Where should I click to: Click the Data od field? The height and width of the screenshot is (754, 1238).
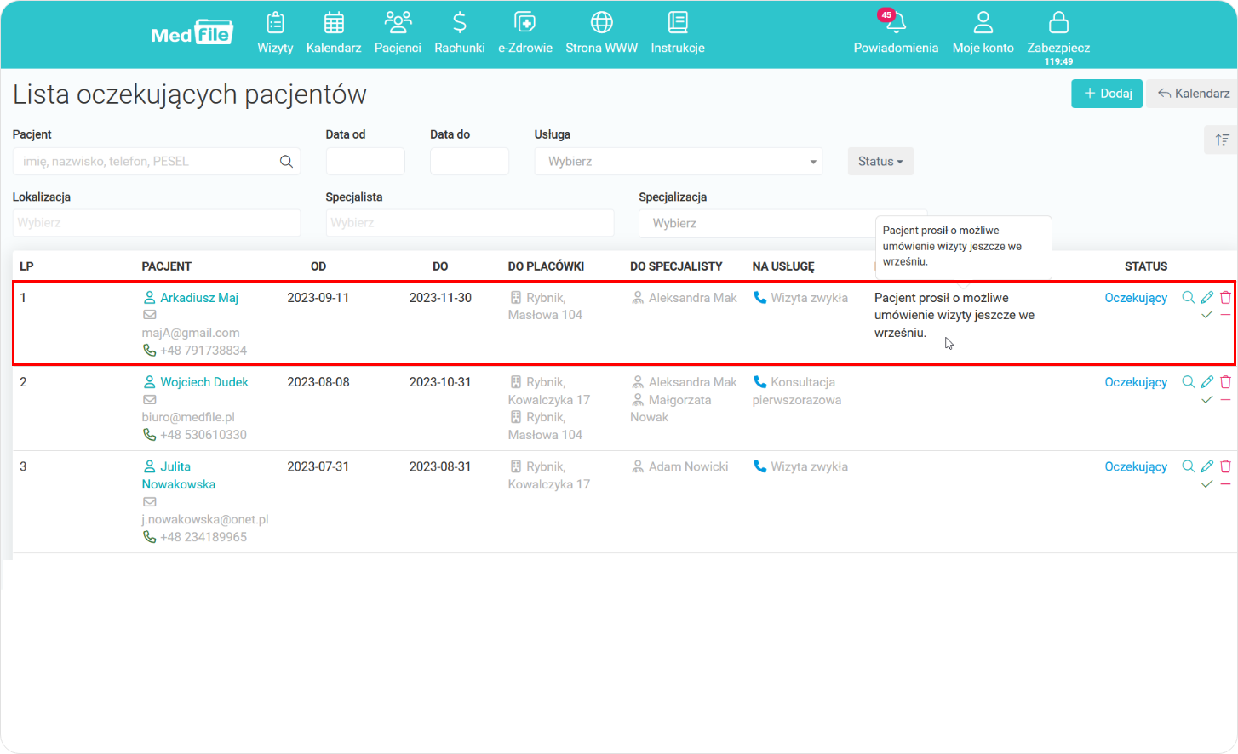[x=365, y=162]
